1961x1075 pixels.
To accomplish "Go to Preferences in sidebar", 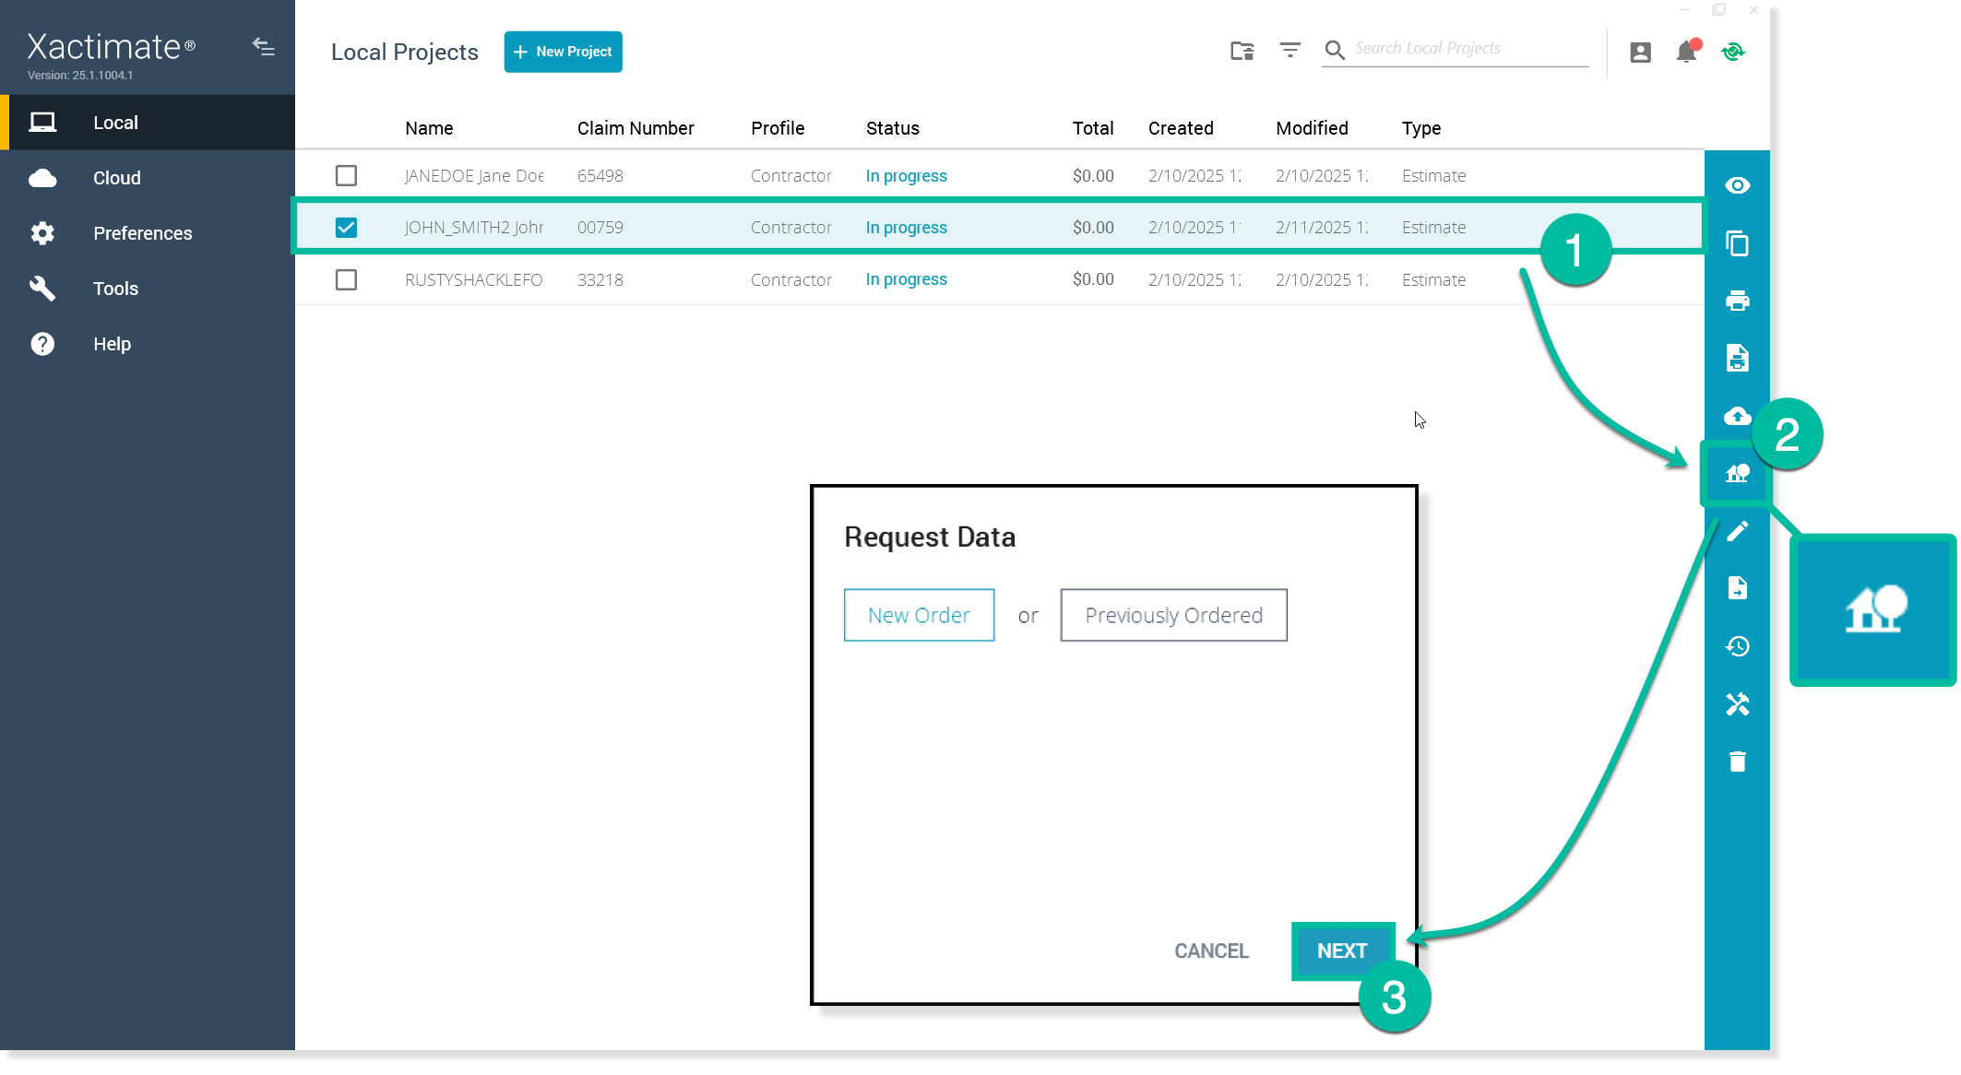I will (x=142, y=233).
